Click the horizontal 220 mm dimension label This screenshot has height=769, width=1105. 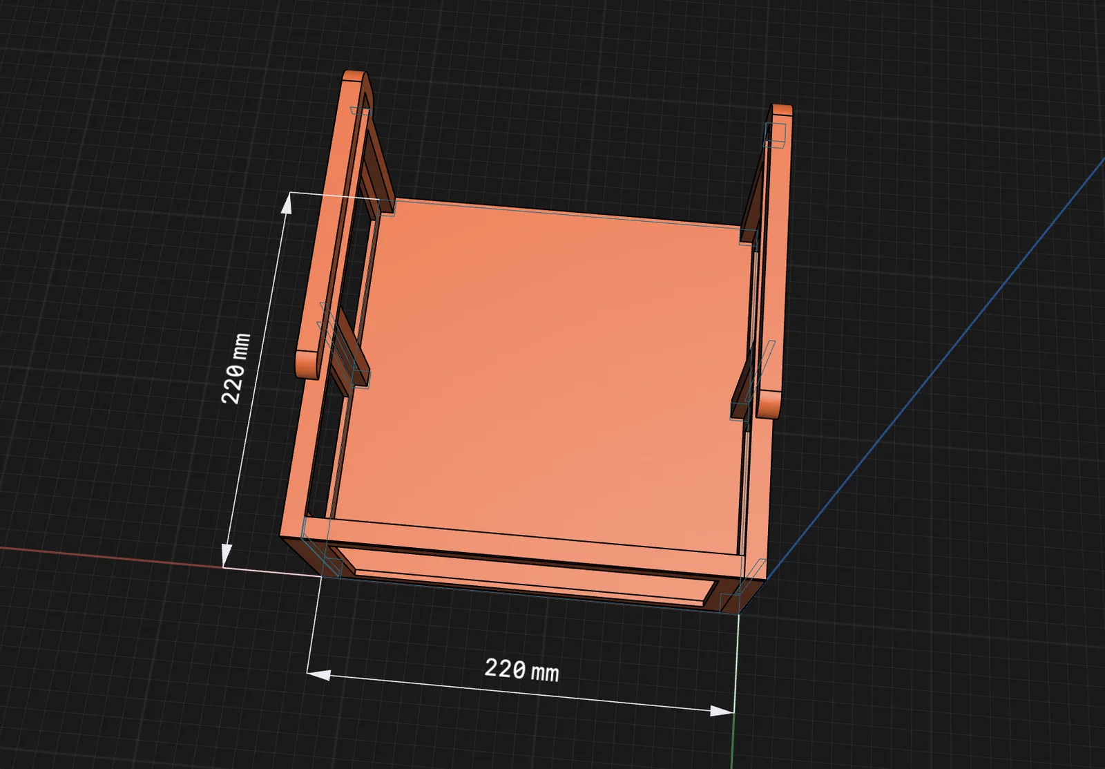pyautogui.click(x=521, y=670)
